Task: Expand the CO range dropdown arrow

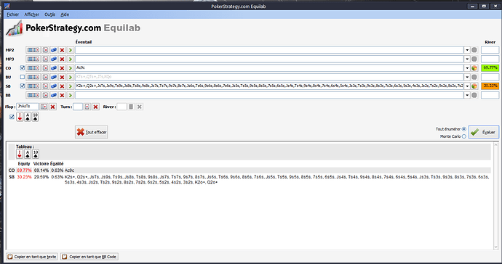Action: coord(467,68)
